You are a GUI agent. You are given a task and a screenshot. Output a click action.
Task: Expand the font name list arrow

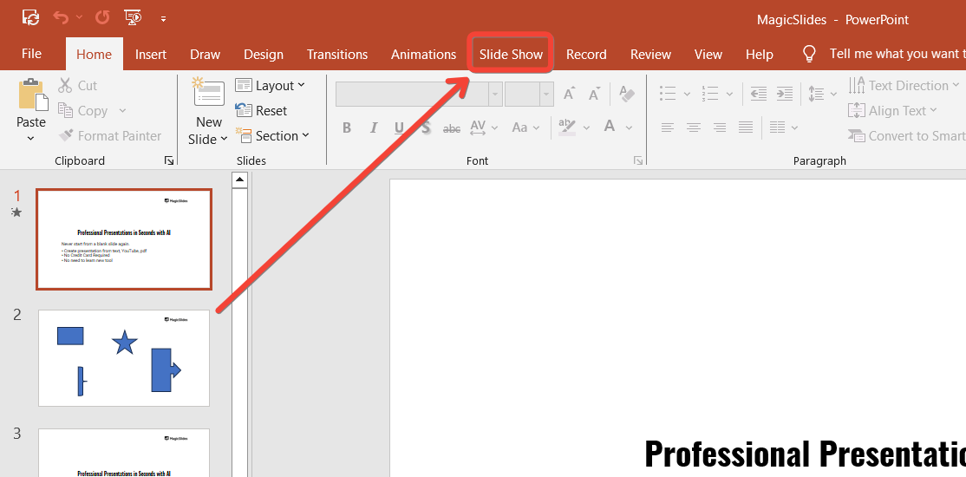[495, 95]
